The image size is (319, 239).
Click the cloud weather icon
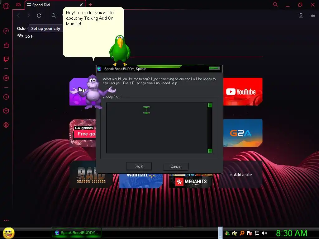[x=20, y=36]
